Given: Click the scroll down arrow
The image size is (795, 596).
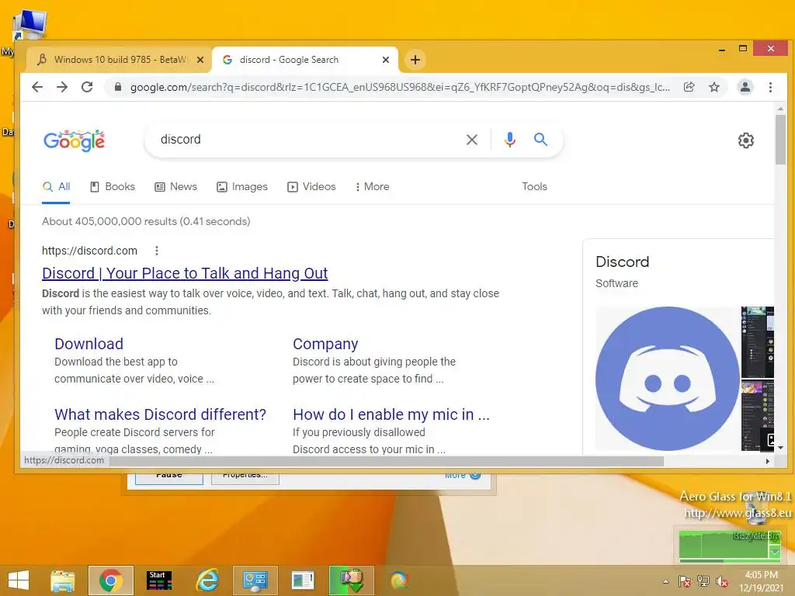Looking at the screenshot, I should tap(780, 448).
